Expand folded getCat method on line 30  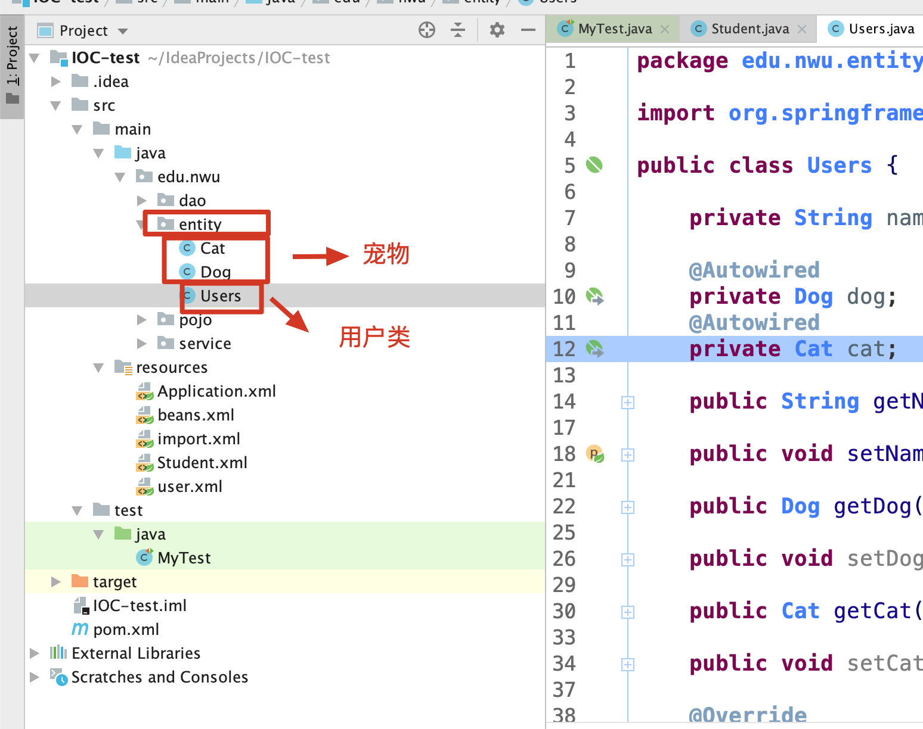627,612
